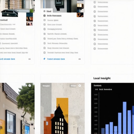Open the blue link at the left card bottom
Viewport: 134px width, 134px height.
(7, 59)
